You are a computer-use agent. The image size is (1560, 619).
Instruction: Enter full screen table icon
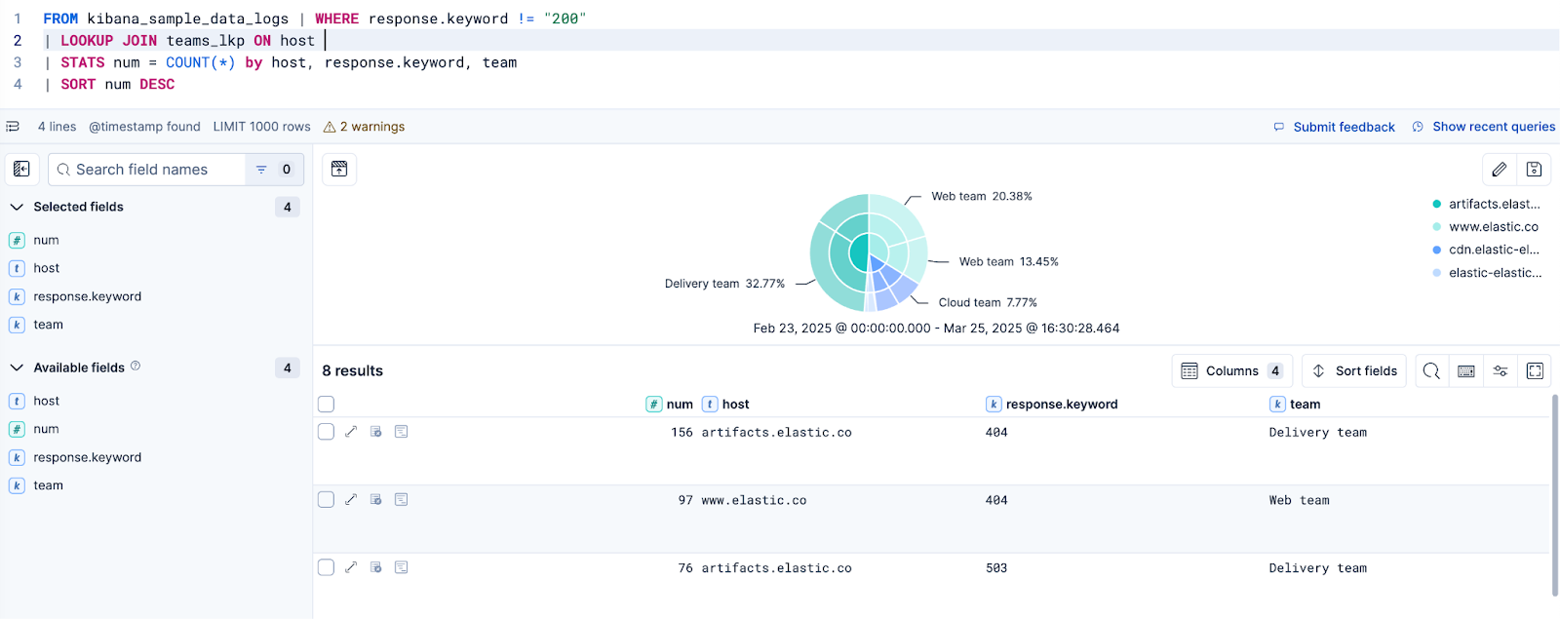click(1535, 371)
